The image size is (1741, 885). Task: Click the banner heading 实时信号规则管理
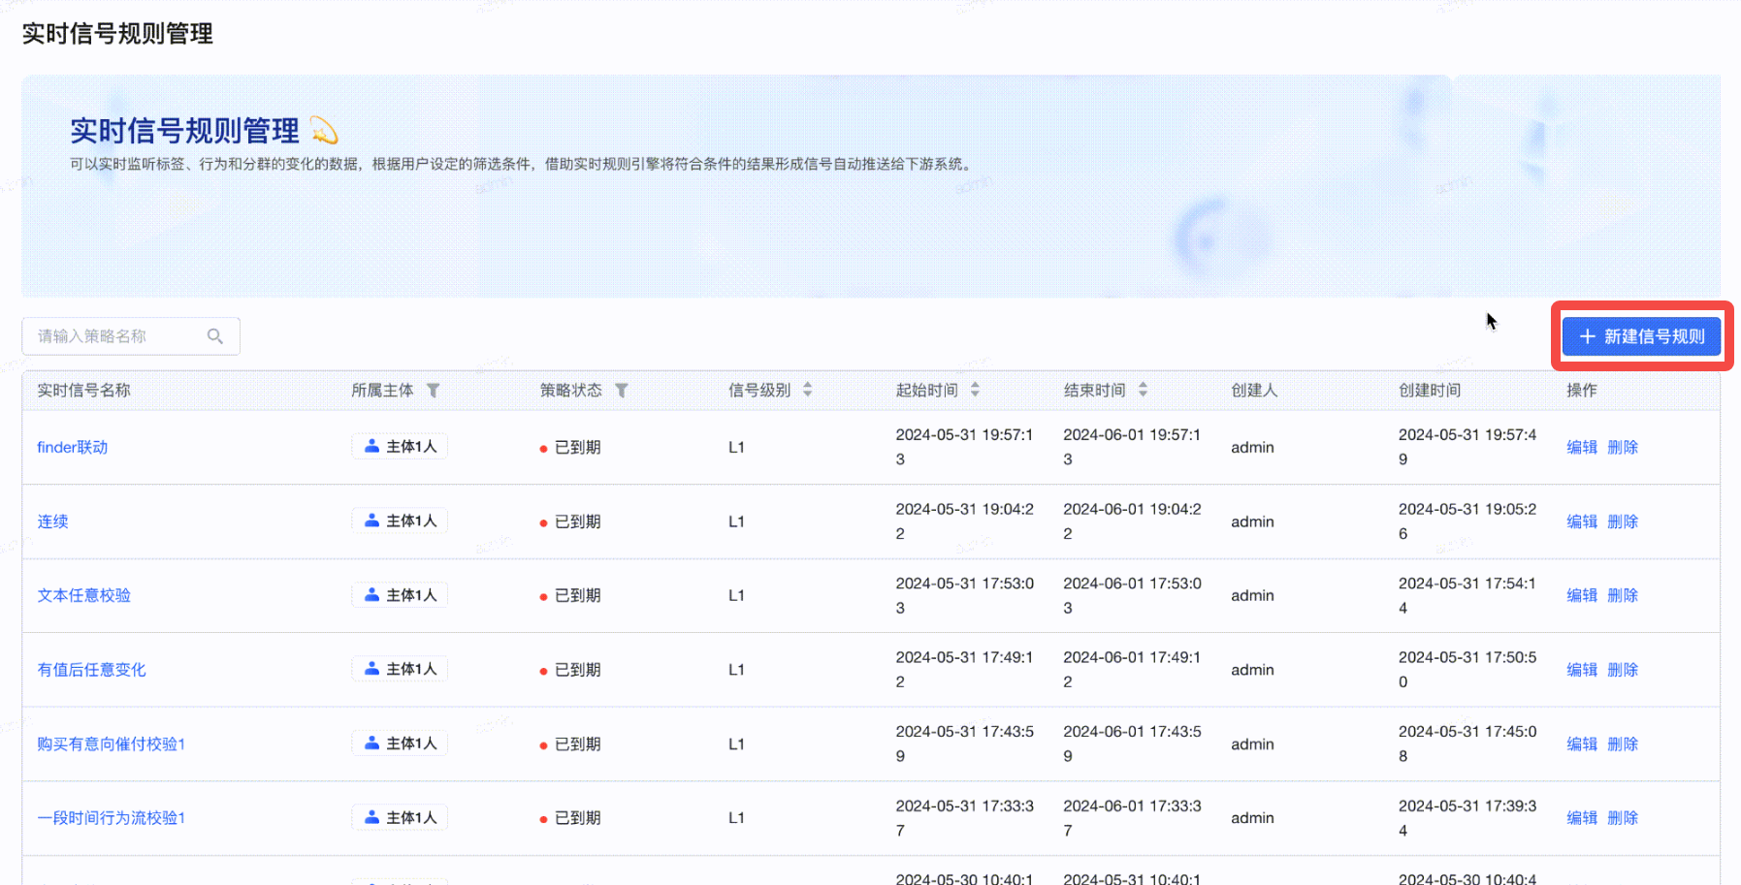click(x=184, y=131)
